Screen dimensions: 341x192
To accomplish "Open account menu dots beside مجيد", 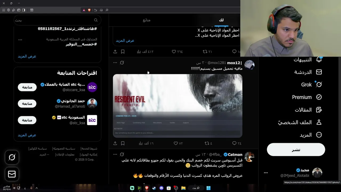I will pos(266,173).
